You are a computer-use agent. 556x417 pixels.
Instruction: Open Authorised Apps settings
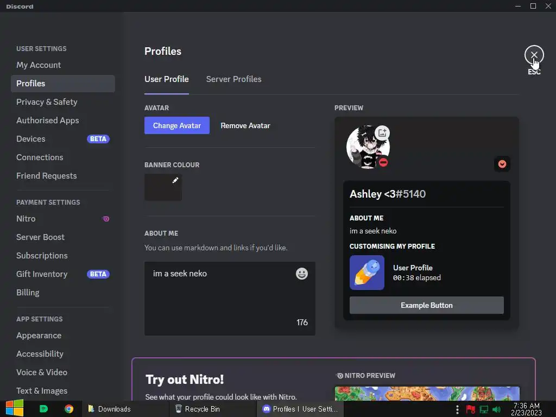(x=63, y=120)
